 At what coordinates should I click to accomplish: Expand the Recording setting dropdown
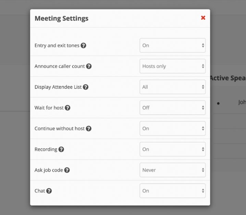coord(172,149)
